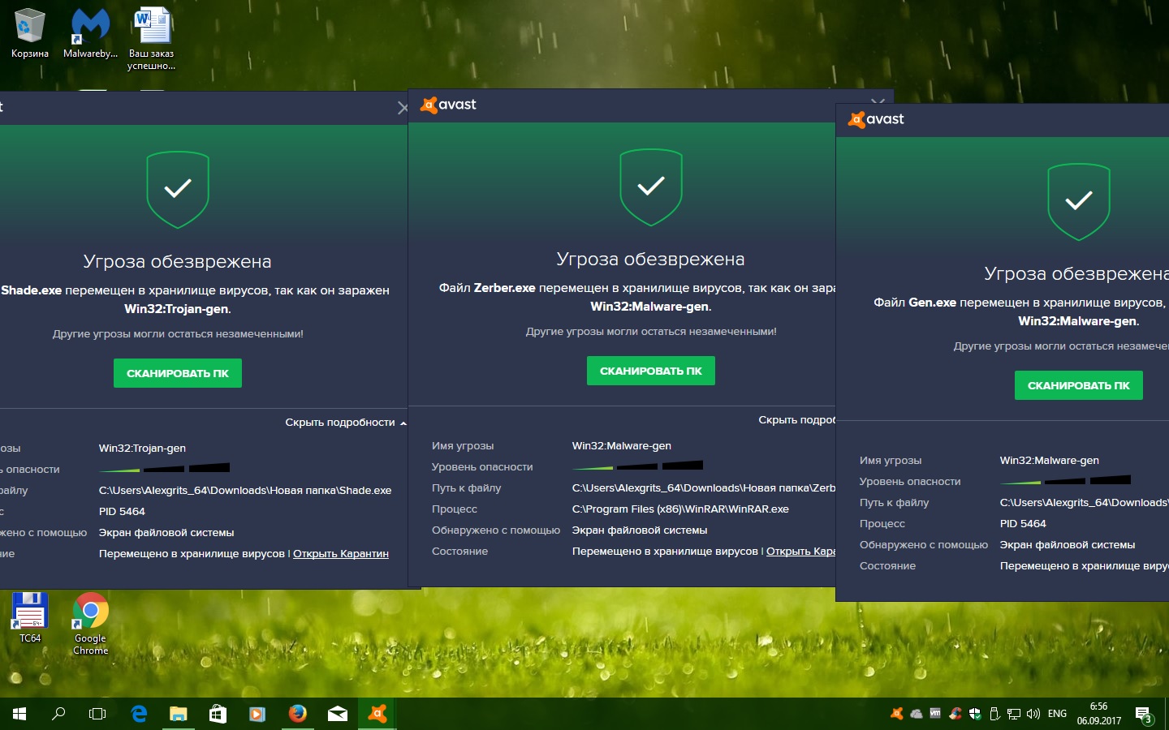This screenshot has width=1169, height=730.
Task: Click СКАНИРОВАТЬ ПК in the Gen.exe alert
Action: (1079, 385)
